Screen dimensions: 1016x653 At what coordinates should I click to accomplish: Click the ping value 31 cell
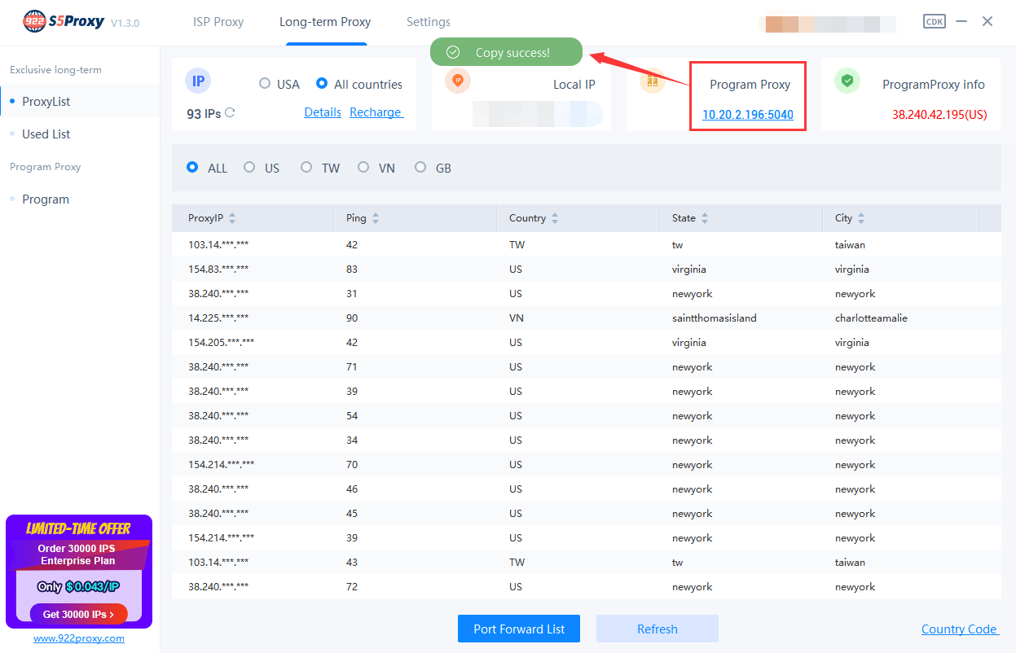(x=352, y=293)
